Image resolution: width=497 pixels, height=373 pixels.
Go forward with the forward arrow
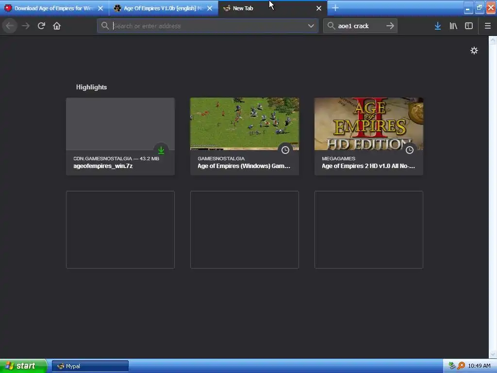click(26, 26)
